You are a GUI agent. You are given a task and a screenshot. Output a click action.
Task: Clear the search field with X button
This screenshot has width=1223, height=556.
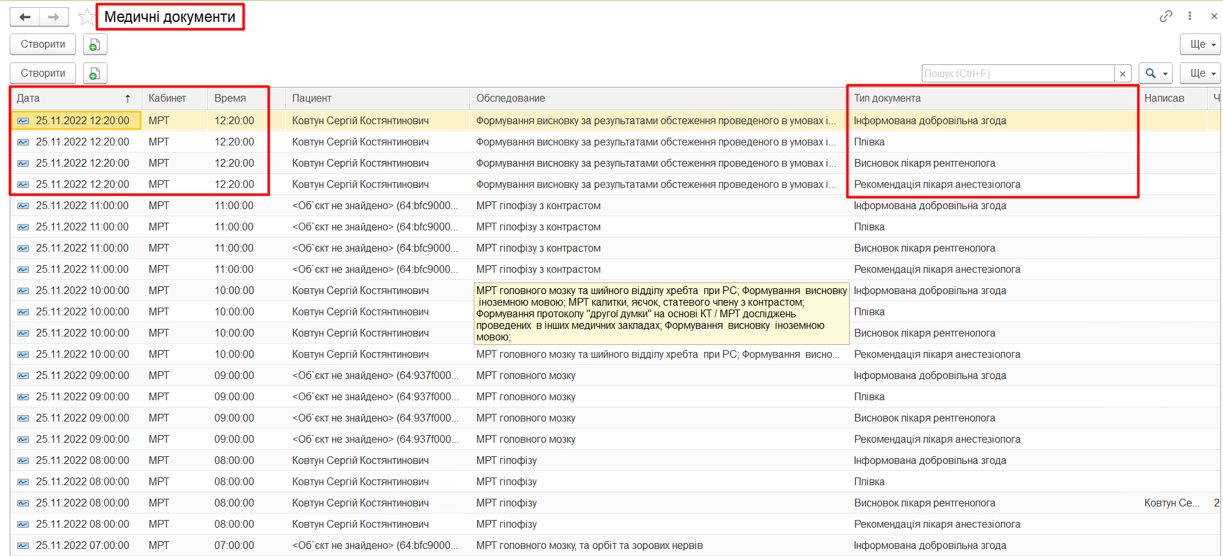1123,73
